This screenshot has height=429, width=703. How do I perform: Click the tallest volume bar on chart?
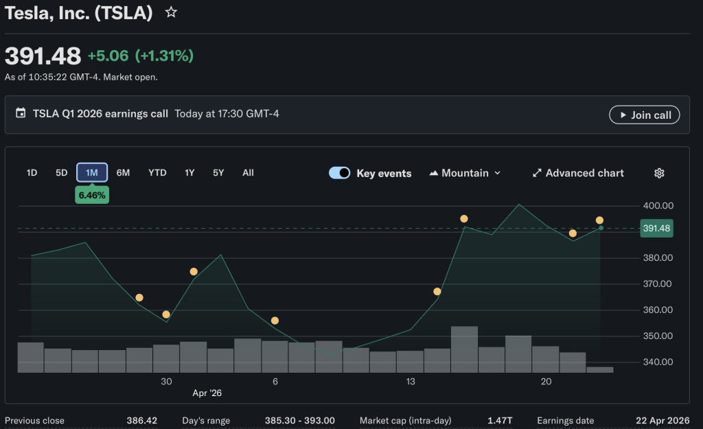464,349
